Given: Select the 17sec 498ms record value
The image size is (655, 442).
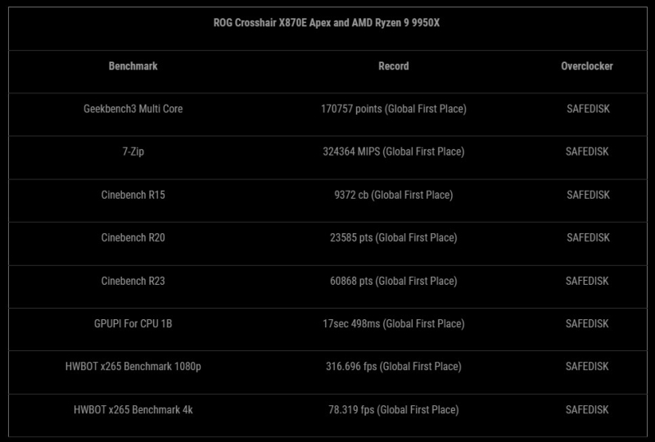Looking at the screenshot, I should 394,324.
